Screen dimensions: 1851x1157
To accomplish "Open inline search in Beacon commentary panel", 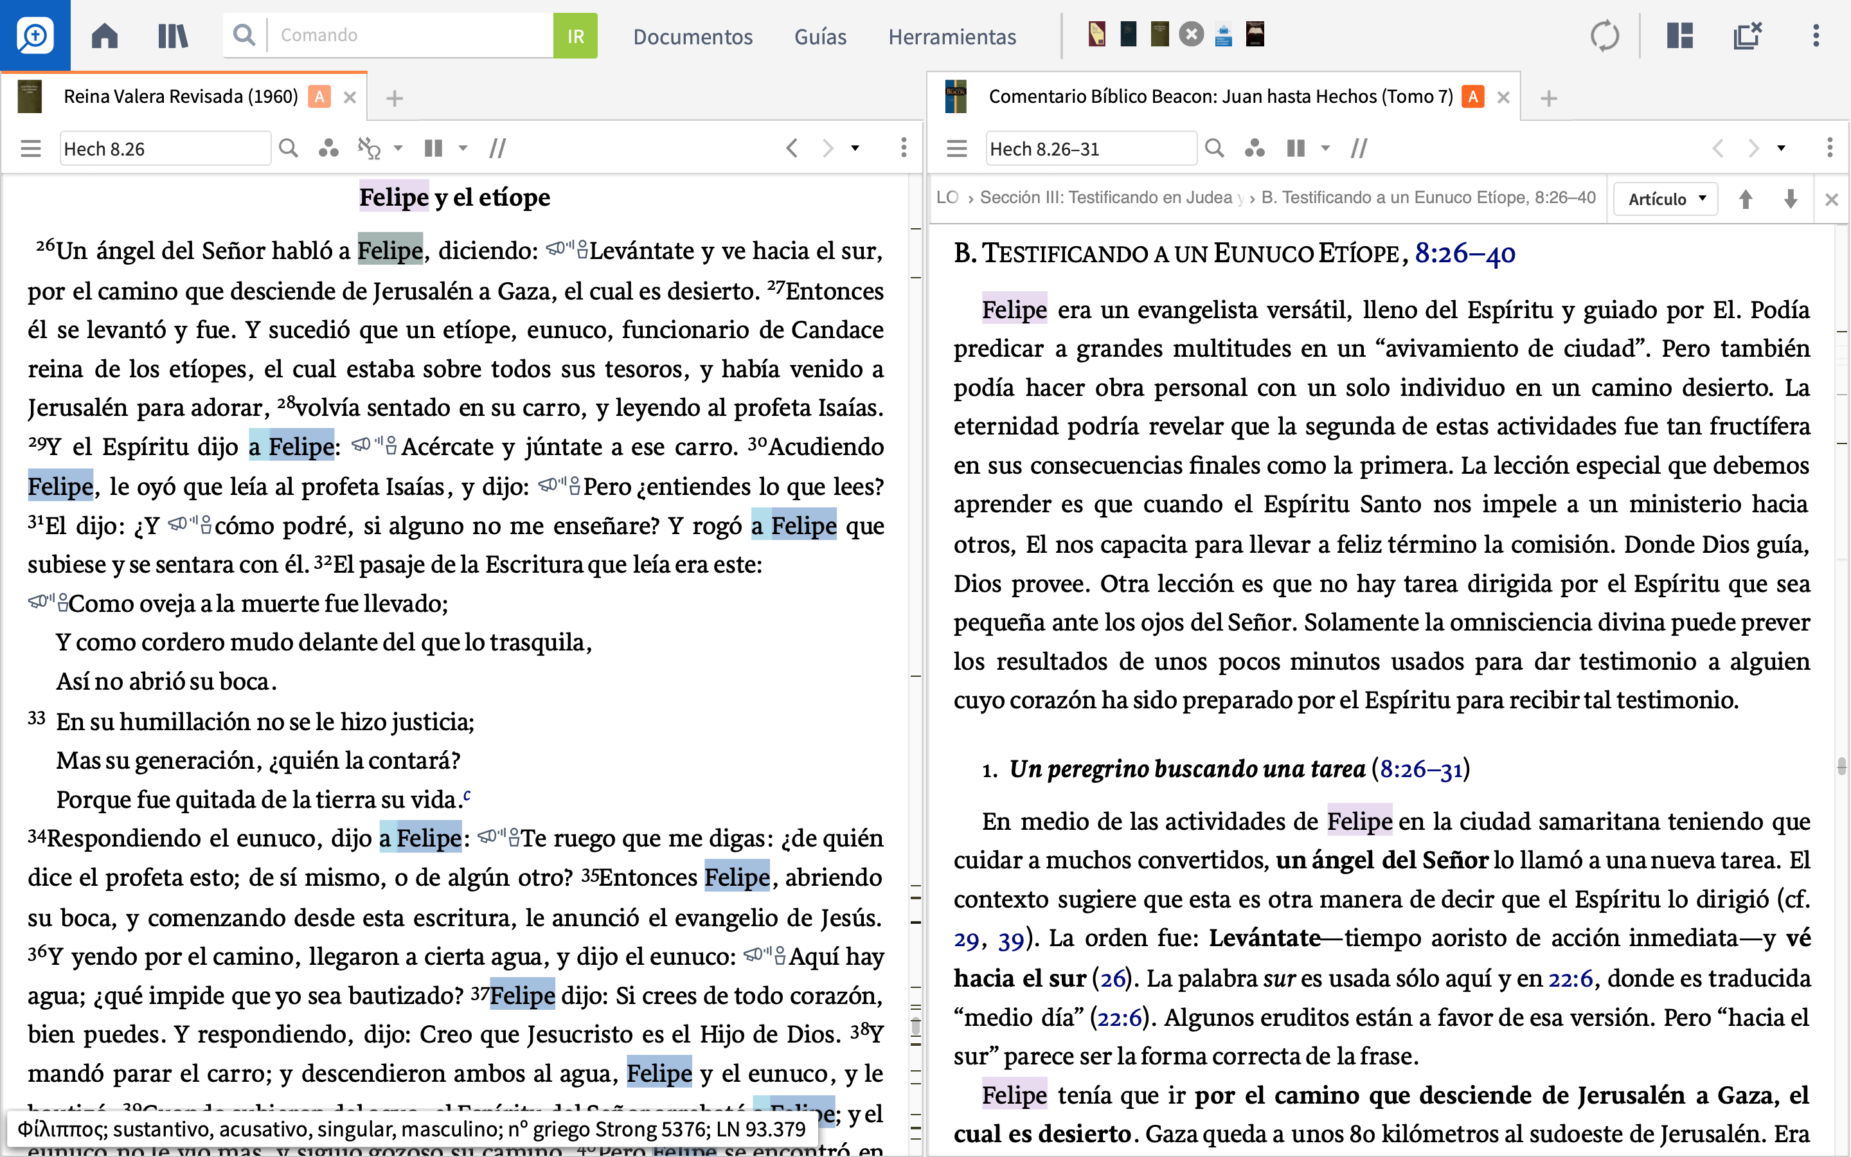I will click(1215, 148).
